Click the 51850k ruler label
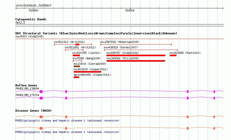 [130, 10]
